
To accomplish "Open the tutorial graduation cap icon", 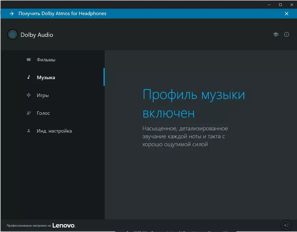I will point(276,35).
